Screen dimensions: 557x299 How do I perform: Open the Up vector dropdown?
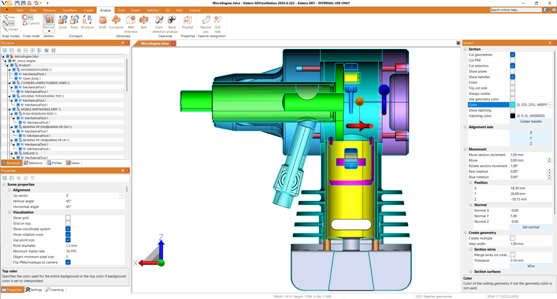(122, 196)
